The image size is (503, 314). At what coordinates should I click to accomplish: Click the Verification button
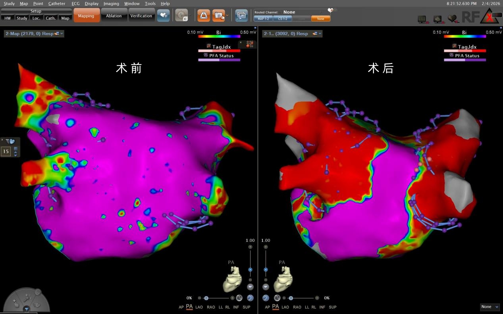point(141,16)
